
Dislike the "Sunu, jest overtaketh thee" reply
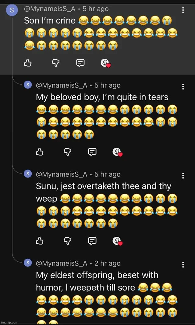point(67,241)
